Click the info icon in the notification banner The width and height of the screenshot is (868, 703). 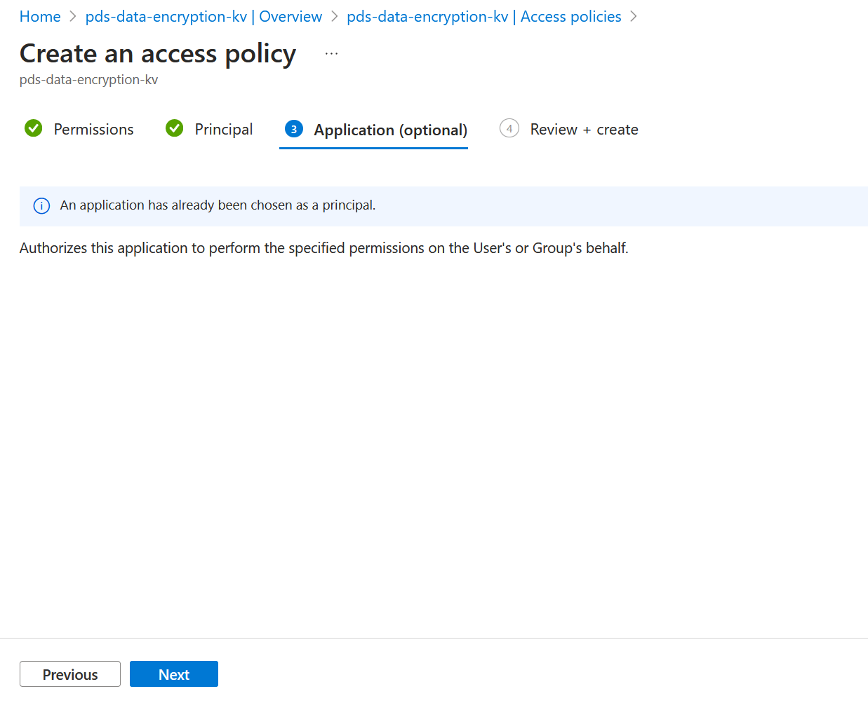[x=41, y=205]
